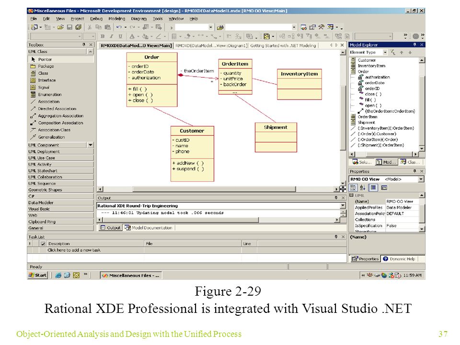Open the New Project dropdown arrow
Viewport: 460px width, 345px height.
click(40, 27)
